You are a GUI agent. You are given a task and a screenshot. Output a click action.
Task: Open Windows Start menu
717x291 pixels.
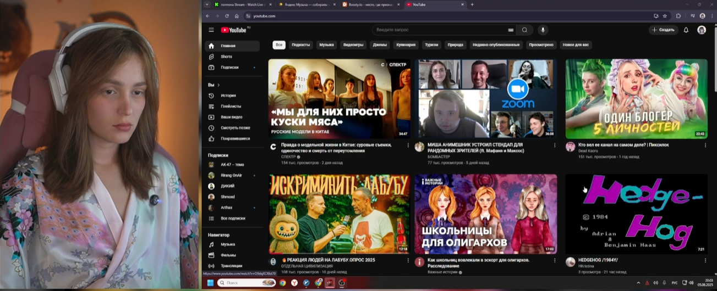point(210,283)
